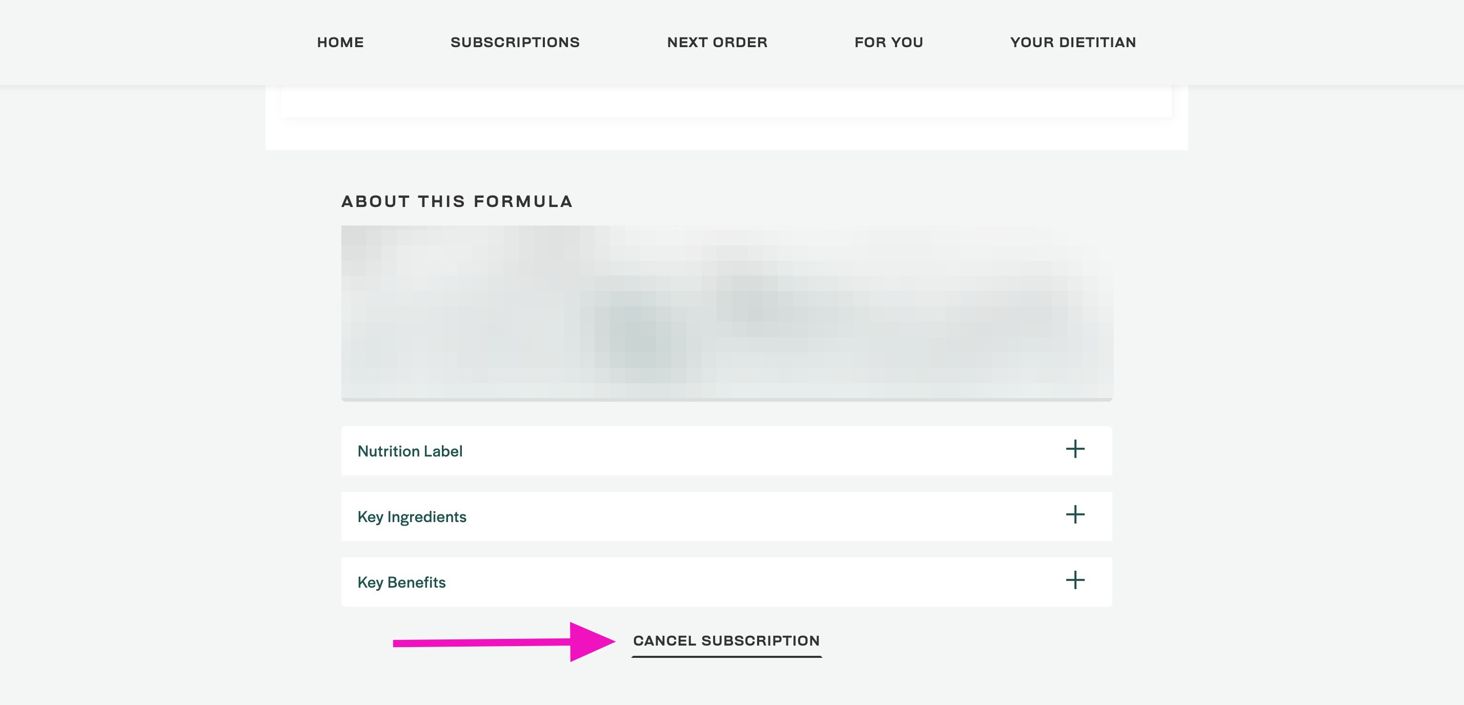Open YOUR DIETITIAN page
Image resolution: width=1464 pixels, height=705 pixels.
(1073, 43)
